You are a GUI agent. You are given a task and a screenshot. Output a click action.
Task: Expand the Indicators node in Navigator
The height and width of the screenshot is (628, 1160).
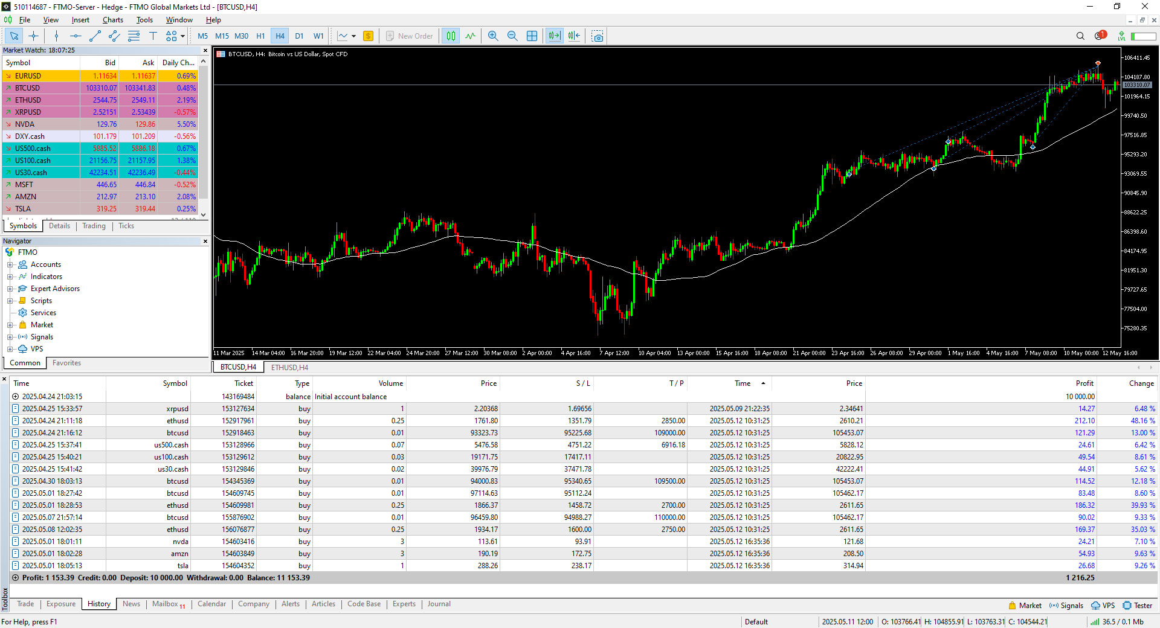click(x=10, y=277)
